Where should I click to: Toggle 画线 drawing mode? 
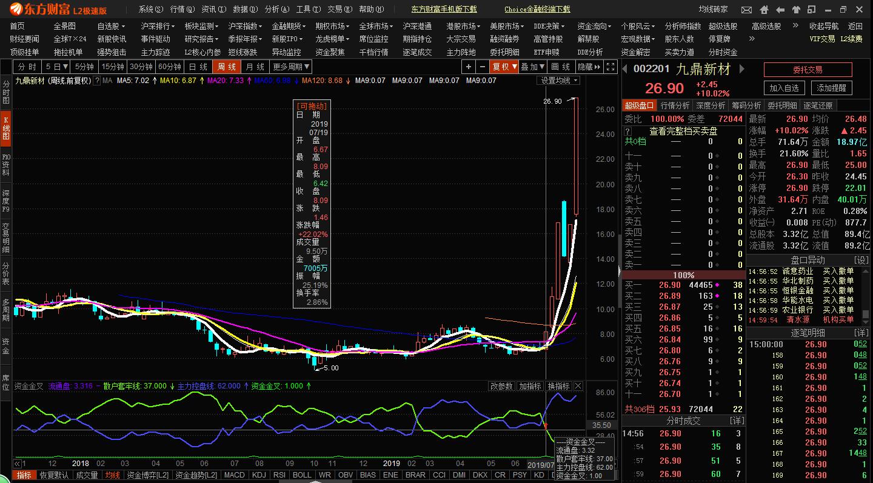click(x=561, y=67)
